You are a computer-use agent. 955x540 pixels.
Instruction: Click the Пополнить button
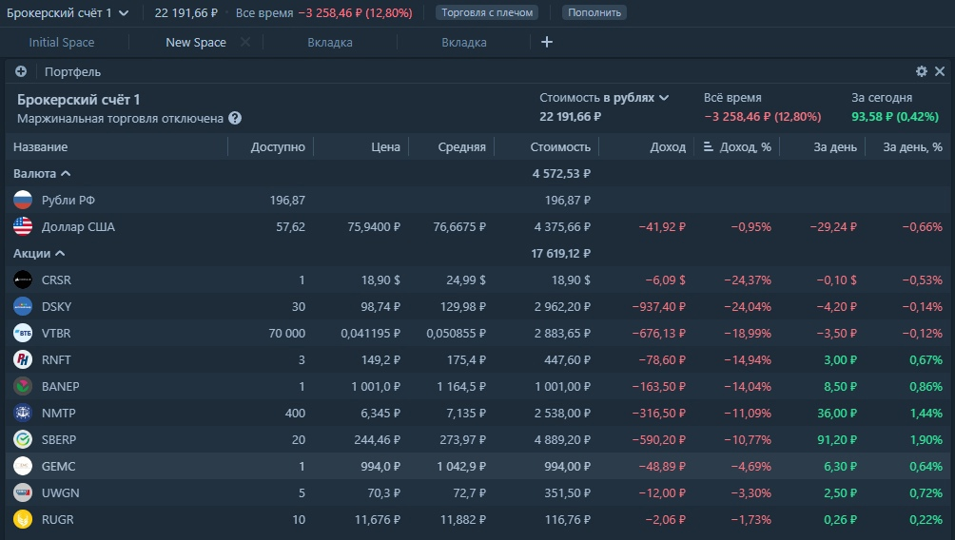pos(594,12)
